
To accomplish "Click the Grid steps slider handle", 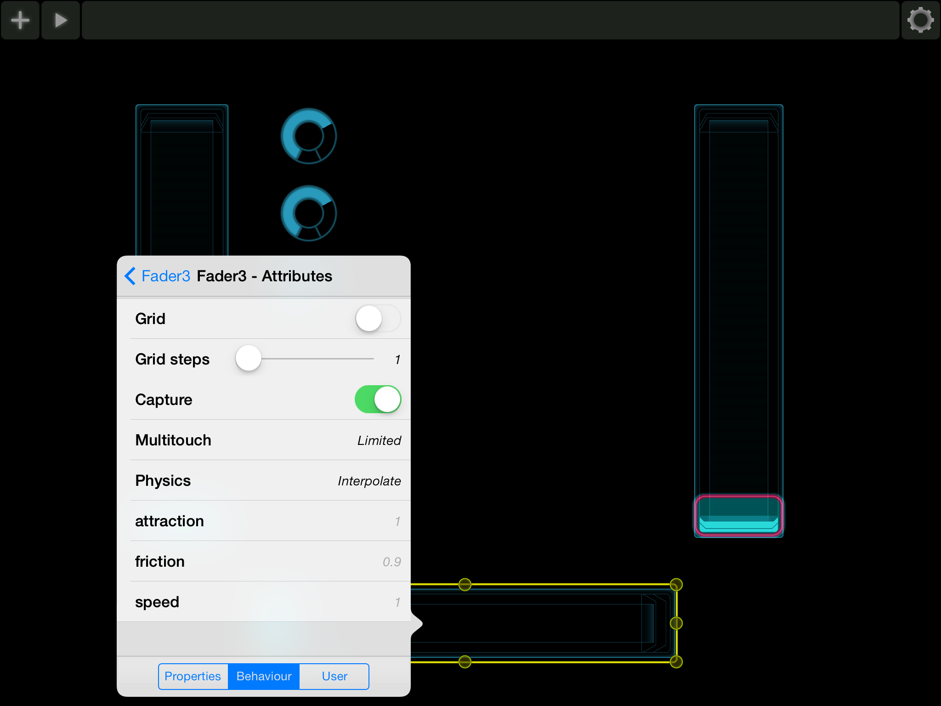I will tap(249, 359).
